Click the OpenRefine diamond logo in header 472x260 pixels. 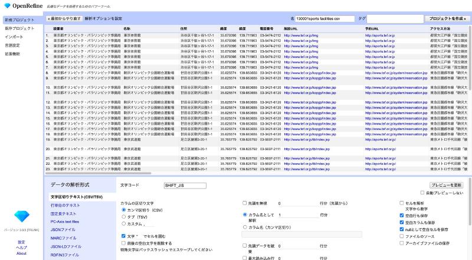coord(7,6)
